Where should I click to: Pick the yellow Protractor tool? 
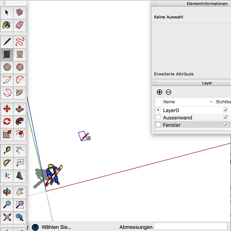coord(7,163)
